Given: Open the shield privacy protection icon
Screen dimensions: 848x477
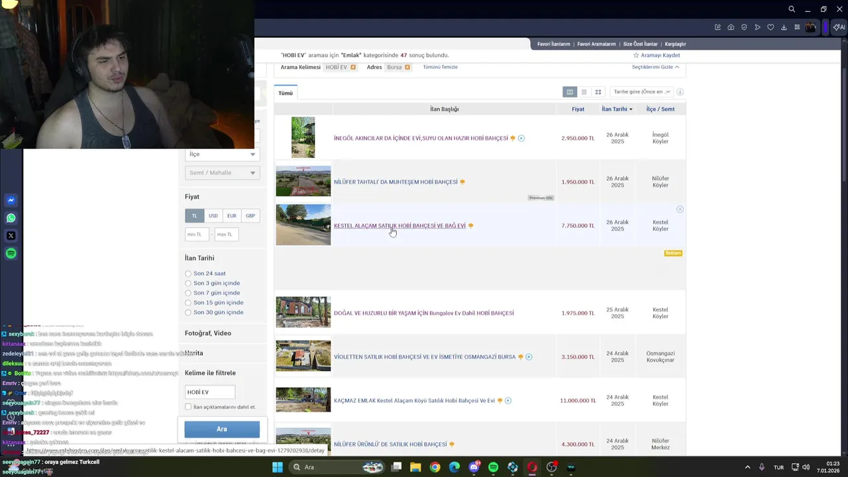Looking at the screenshot, I should [744, 27].
